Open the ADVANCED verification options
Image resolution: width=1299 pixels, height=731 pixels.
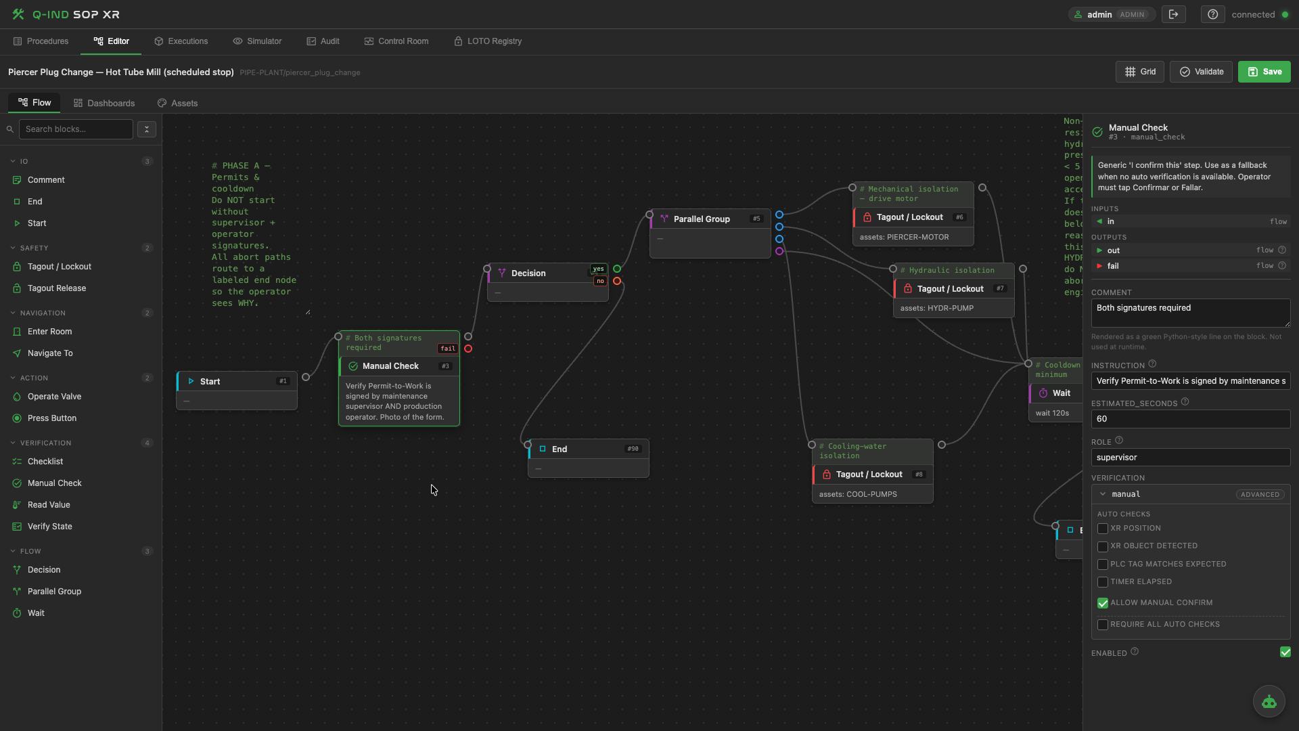(x=1260, y=495)
